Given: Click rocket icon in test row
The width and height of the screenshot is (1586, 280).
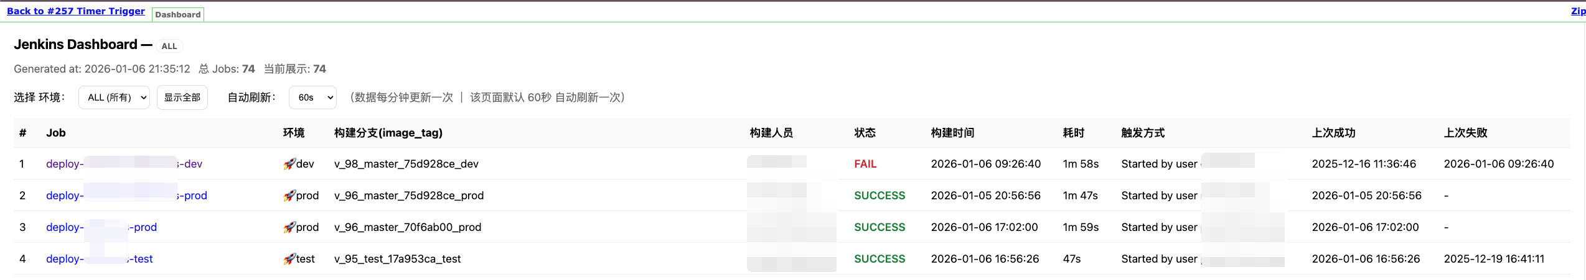Looking at the screenshot, I should point(289,259).
